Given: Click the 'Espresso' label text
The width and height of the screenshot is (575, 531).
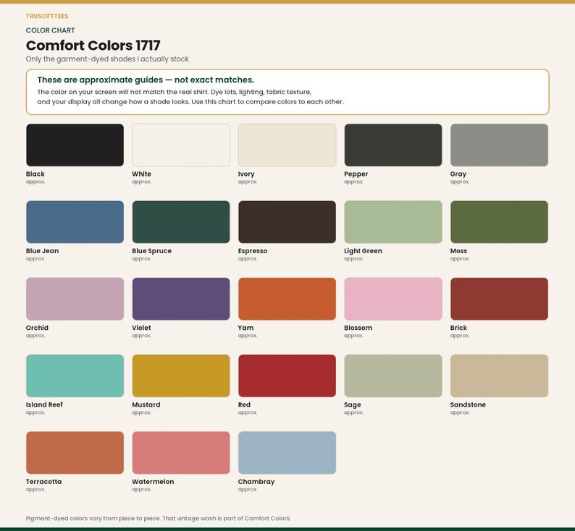Looking at the screenshot, I should click(253, 251).
